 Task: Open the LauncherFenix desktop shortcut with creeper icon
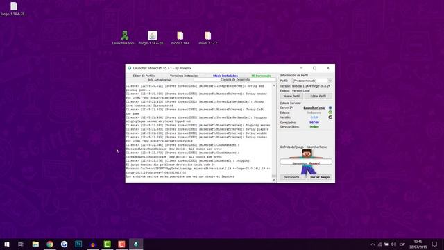[125, 35]
